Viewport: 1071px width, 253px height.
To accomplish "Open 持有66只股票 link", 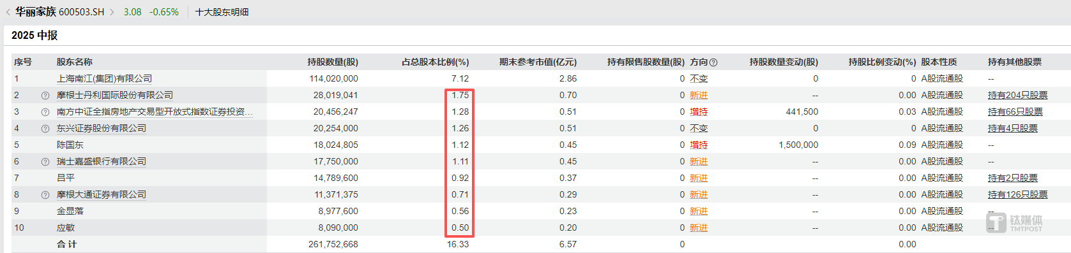I will pyautogui.click(x=1015, y=112).
